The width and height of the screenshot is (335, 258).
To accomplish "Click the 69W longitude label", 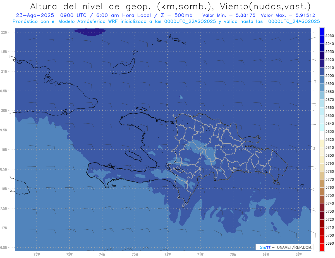I will coord(266,254).
